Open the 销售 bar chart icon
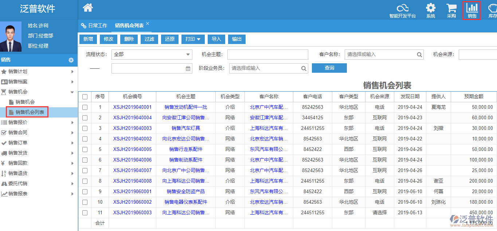497x231 pixels. pyautogui.click(x=472, y=8)
